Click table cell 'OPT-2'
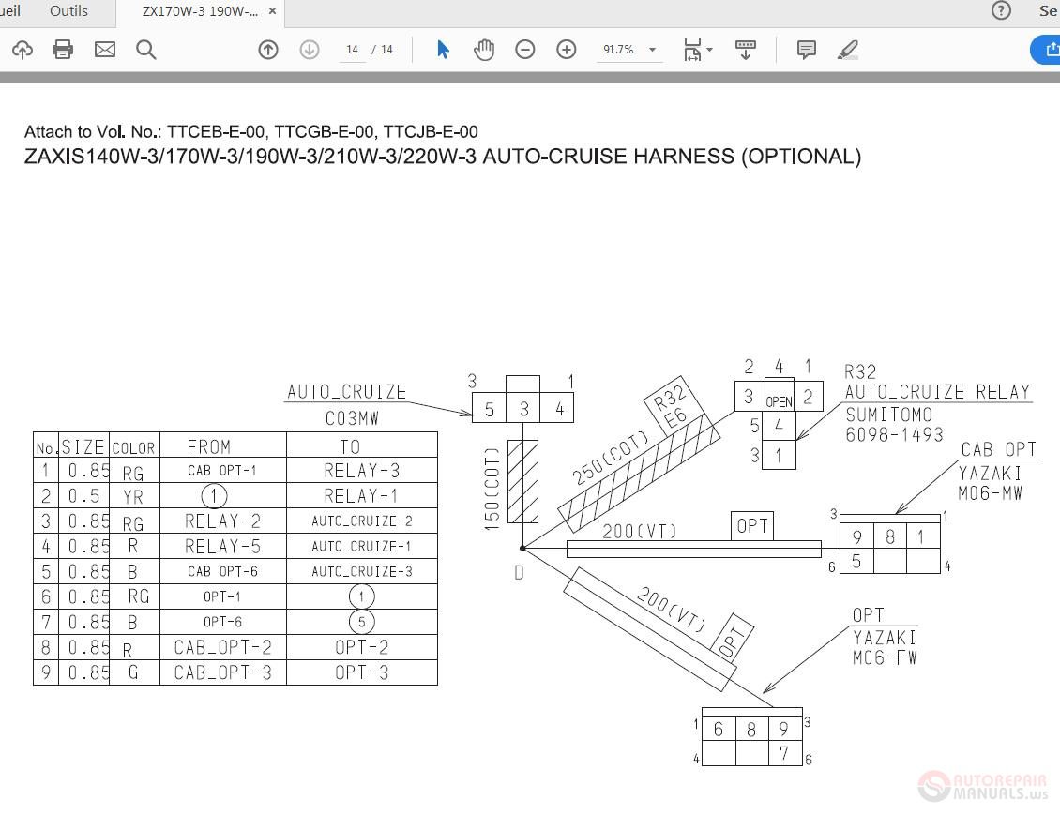The image size is (1060, 815). click(362, 647)
